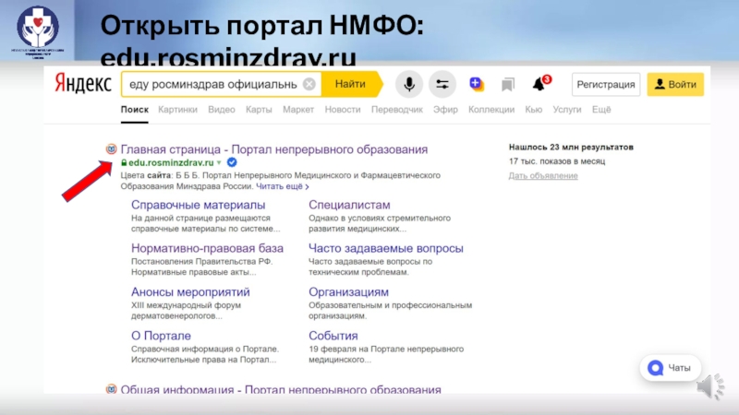This screenshot has height=415, width=739.
Task: Open the События sitelink
Action: (333, 336)
